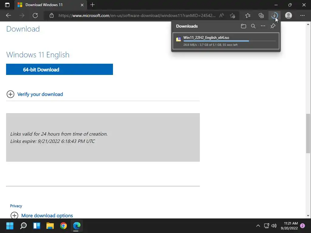The image size is (311, 233).
Task: Show hidden system tray icons
Action: [258, 226]
